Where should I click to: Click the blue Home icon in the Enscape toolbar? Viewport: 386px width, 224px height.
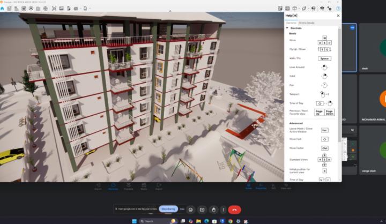tap(2, 9)
